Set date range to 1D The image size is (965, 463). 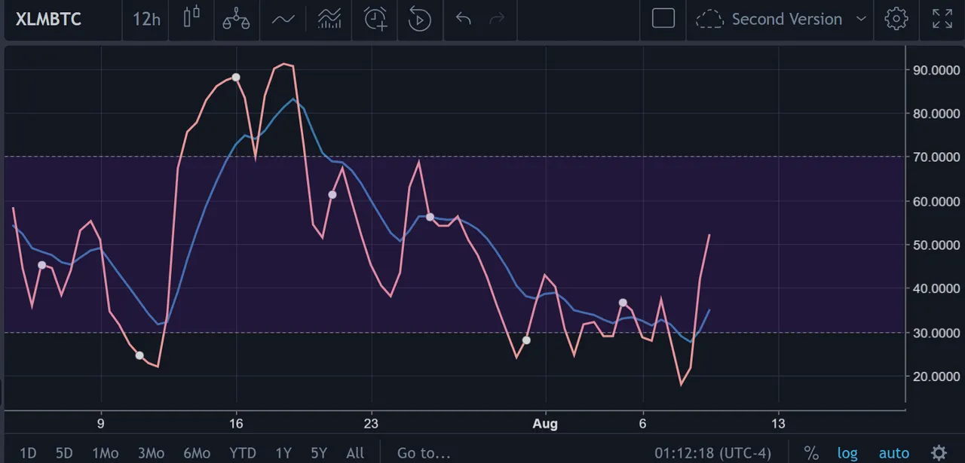click(28, 453)
